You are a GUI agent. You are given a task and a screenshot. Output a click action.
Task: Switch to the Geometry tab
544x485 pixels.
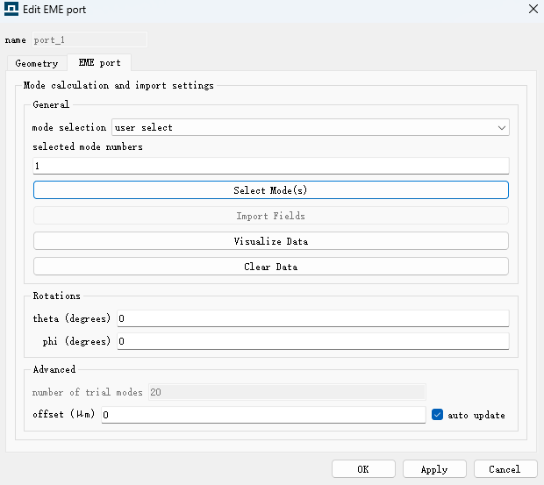click(x=37, y=63)
